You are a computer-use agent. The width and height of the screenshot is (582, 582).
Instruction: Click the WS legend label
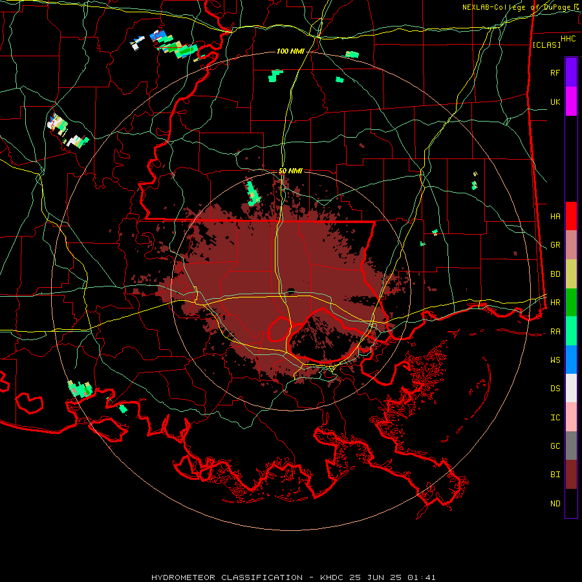point(555,360)
